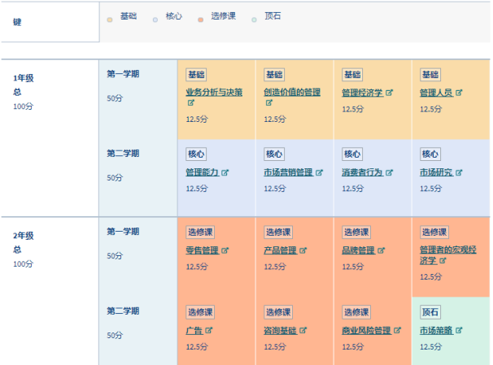Open the 创造价值的管理 course link

pos(292,93)
